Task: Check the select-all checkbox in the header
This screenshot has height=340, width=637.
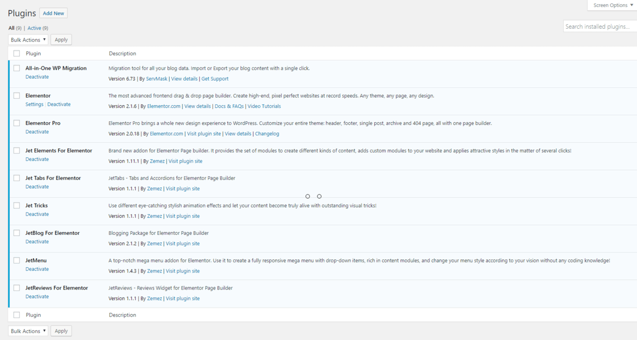Action: [16, 54]
